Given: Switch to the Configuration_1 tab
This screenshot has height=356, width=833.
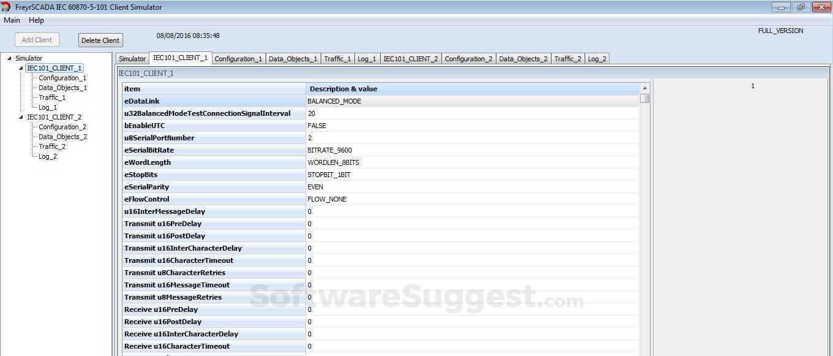Looking at the screenshot, I should (x=238, y=59).
